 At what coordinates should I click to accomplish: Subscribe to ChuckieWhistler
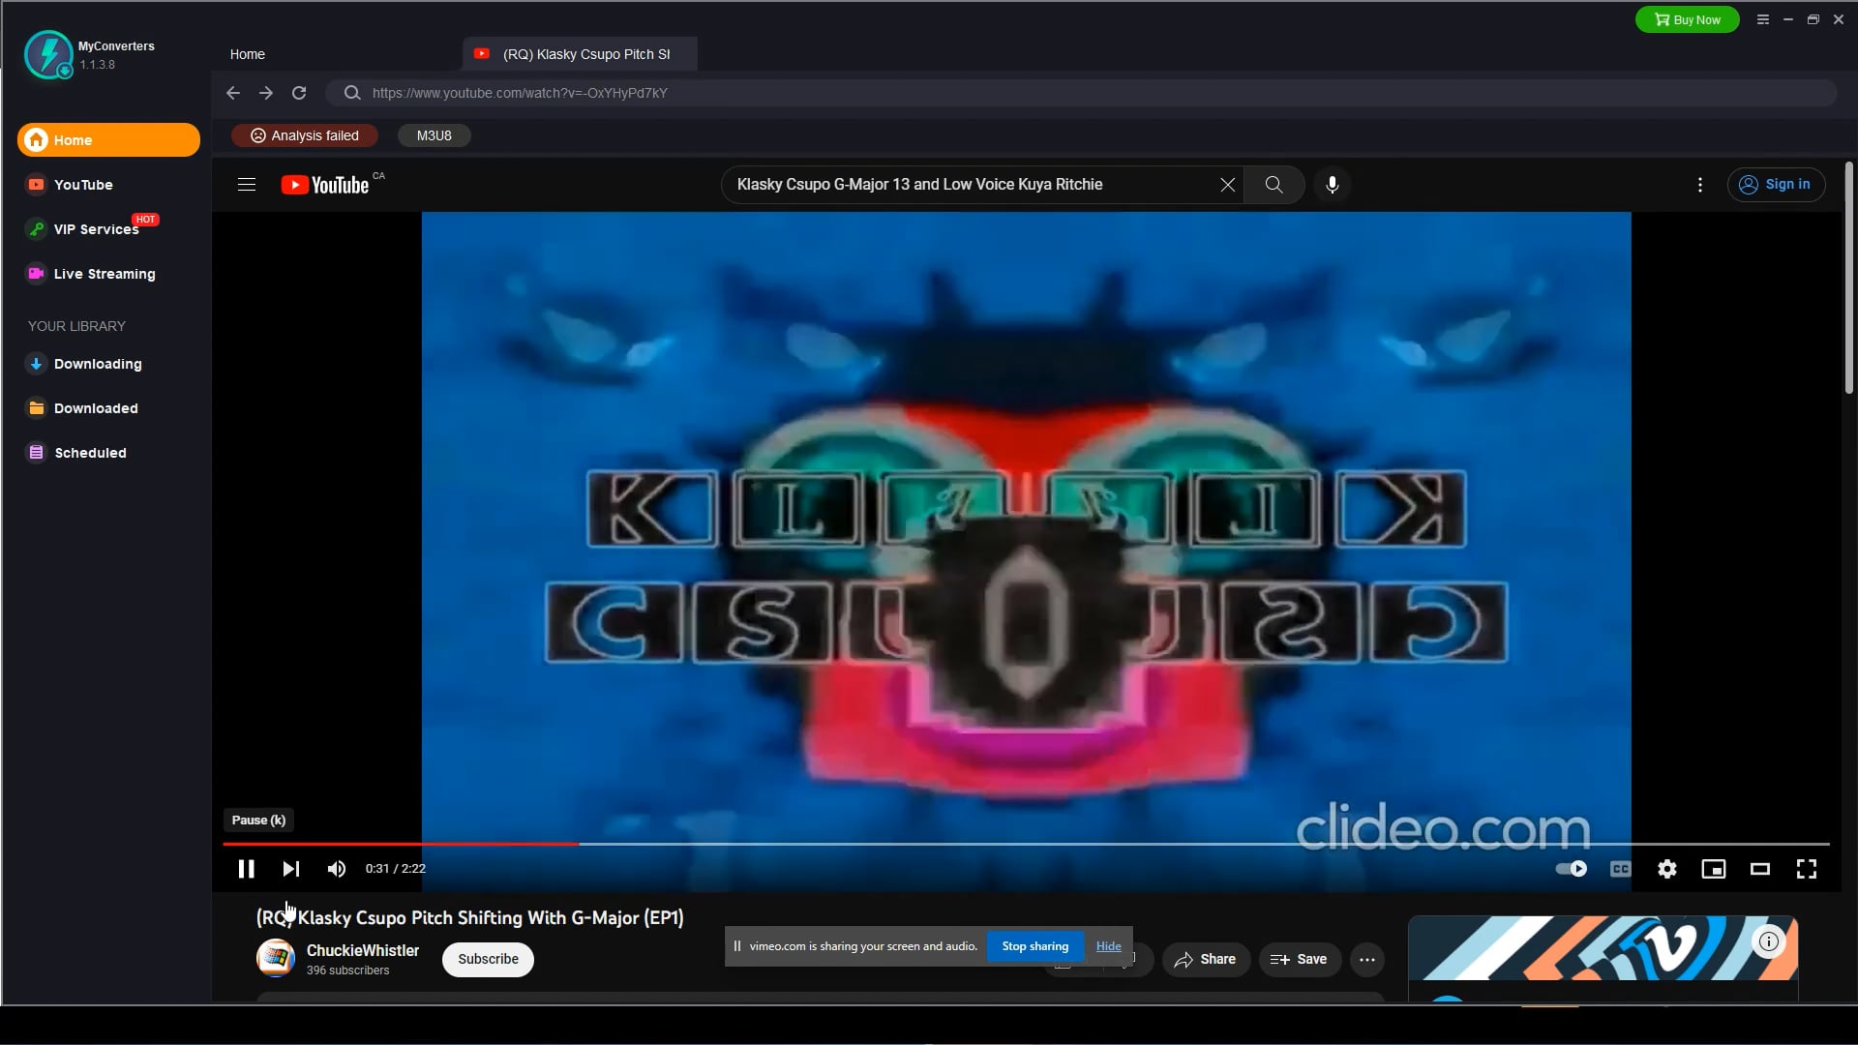coord(487,959)
